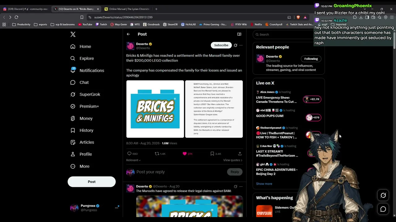Open the More menu in the sidebar
Image resolution: width=396 pixels, height=222 pixels.
pyautogui.click(x=80, y=166)
